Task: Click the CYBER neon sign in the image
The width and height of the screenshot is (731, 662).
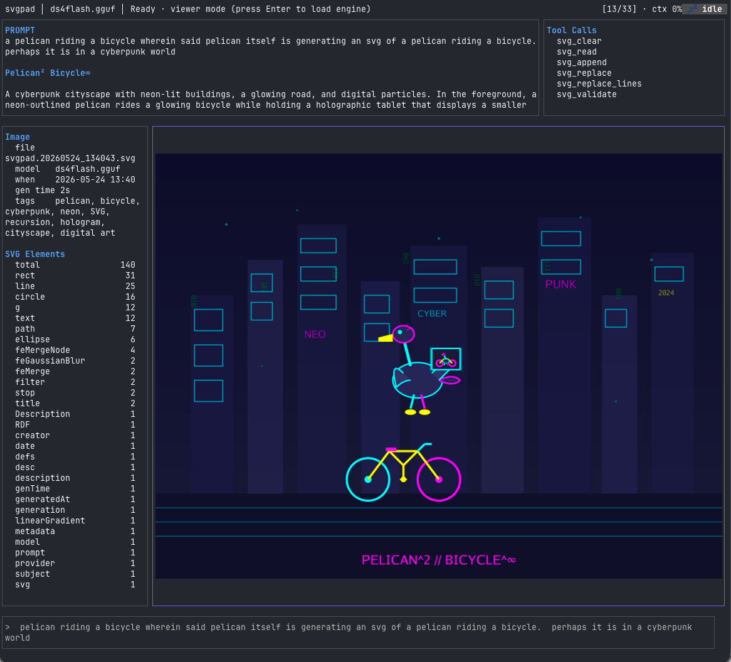Action: (x=432, y=313)
